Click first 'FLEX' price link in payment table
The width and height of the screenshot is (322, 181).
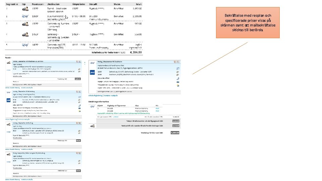click(157, 108)
